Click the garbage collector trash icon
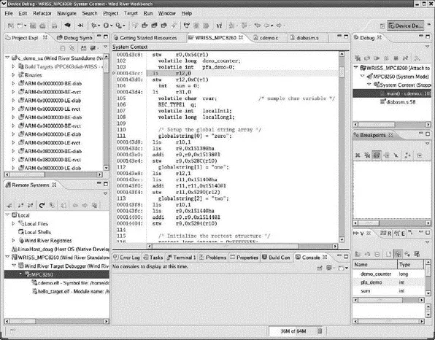 [x=320, y=331]
